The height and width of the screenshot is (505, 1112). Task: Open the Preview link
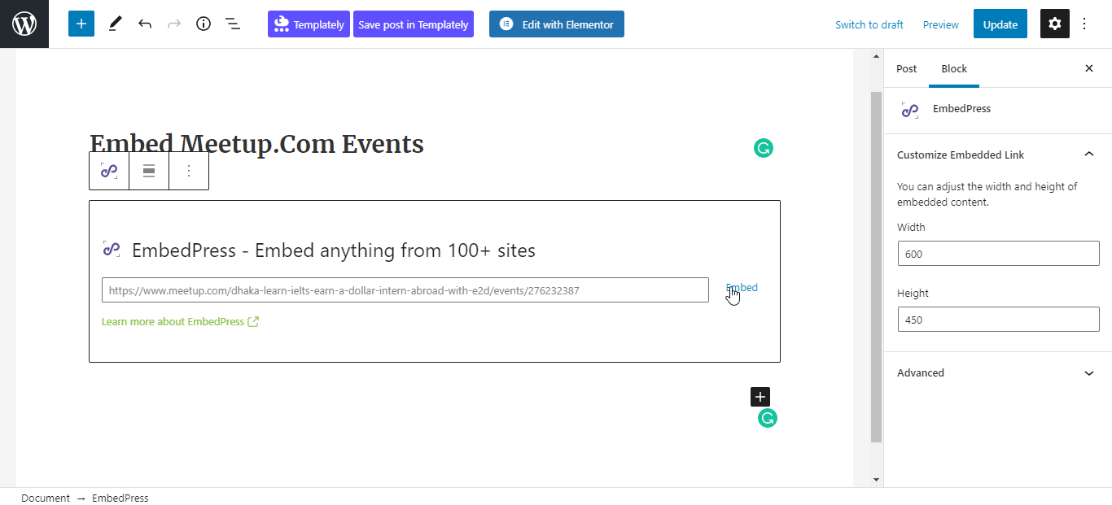point(941,24)
